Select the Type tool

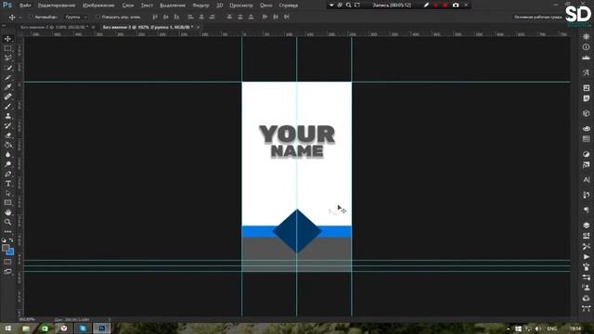(8, 184)
